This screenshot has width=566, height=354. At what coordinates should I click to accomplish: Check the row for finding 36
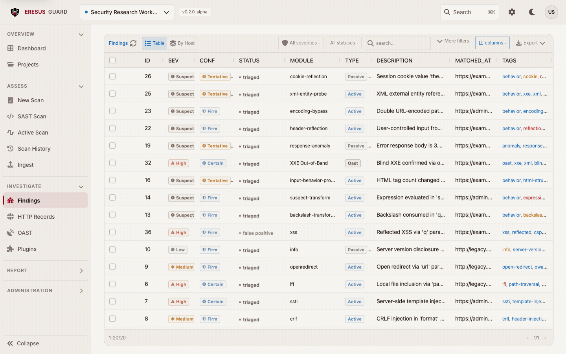tap(112, 232)
